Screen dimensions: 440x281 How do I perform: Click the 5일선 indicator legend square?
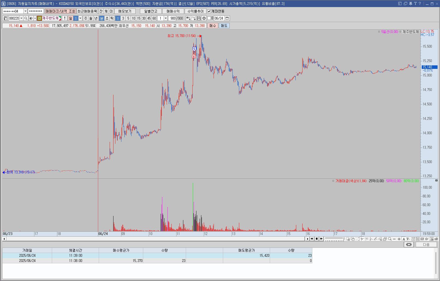[379, 32]
